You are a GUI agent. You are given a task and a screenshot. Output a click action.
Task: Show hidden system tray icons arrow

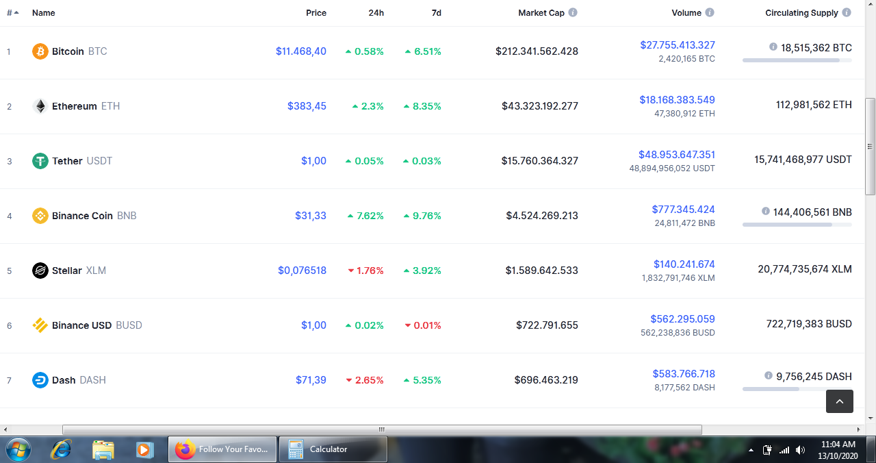tap(751, 450)
